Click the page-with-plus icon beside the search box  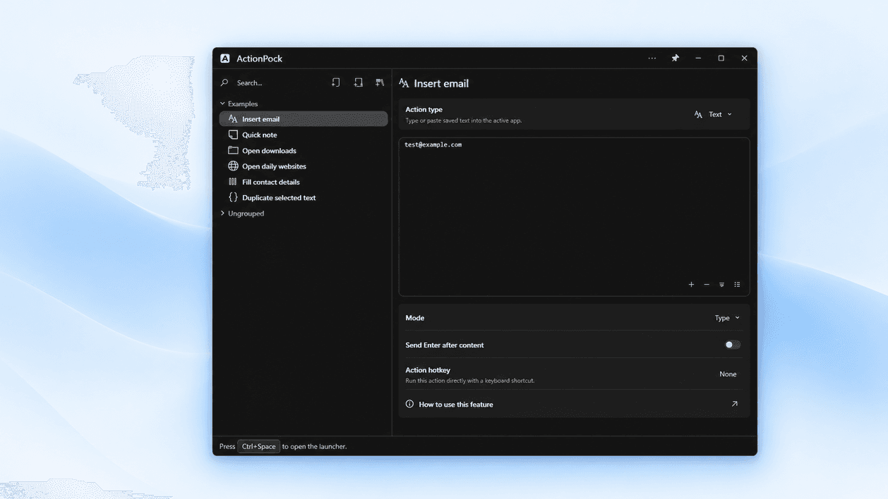[336, 82]
